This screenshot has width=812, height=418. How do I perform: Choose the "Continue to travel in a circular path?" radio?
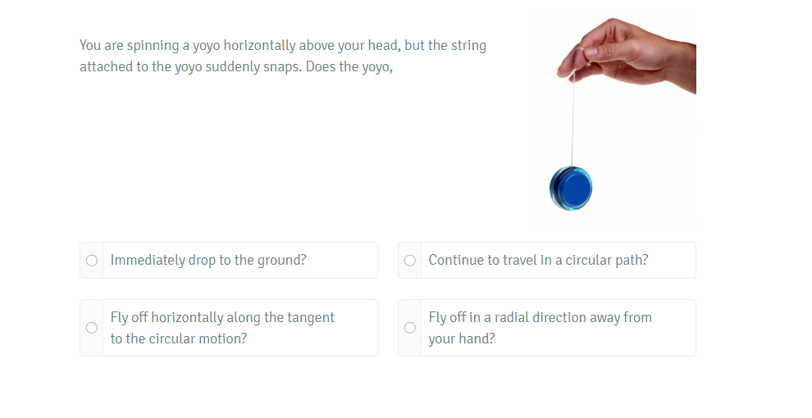[x=410, y=261]
